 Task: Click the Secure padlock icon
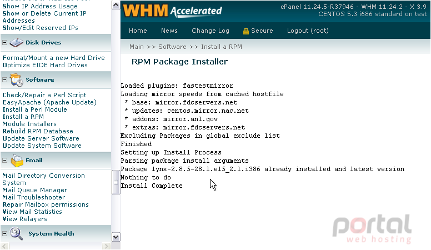(x=245, y=31)
